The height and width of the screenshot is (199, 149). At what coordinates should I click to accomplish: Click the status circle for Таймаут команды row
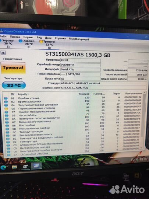[7, 132]
